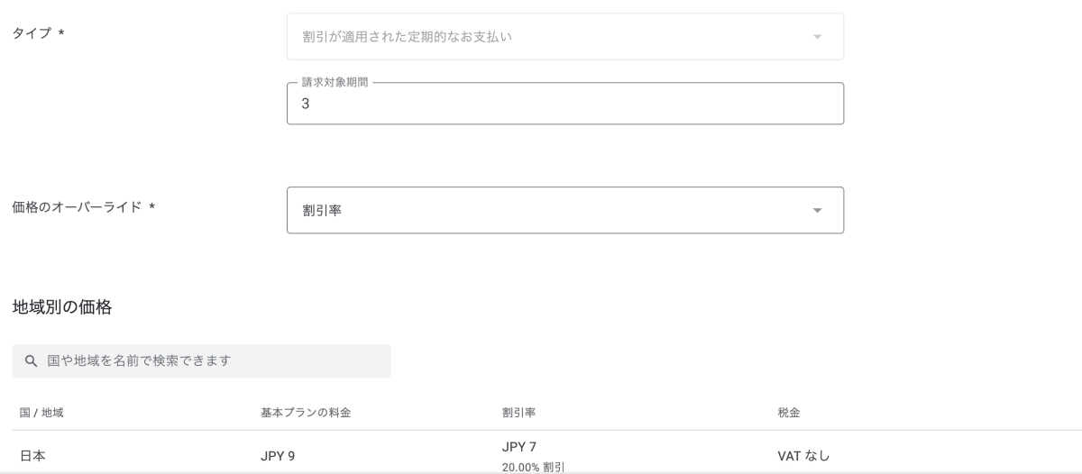Click the 地域別の価格 heading
Screen dimensions: 1082x474
(x=62, y=307)
